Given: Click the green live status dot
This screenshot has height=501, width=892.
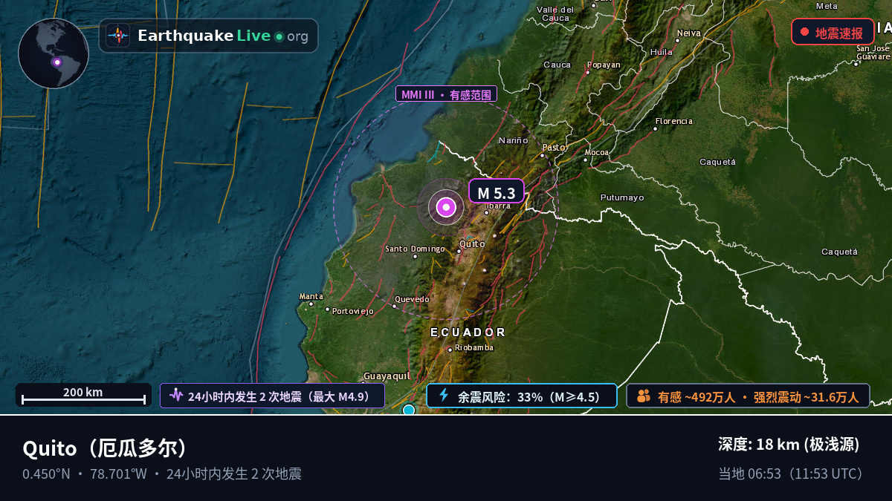Looking at the screenshot, I should [279, 36].
